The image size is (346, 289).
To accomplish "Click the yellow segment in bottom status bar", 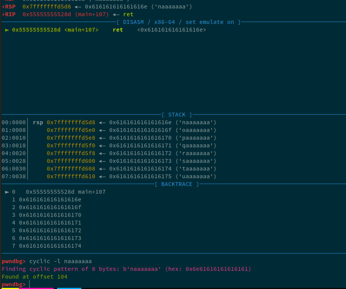I will pos(9,288).
